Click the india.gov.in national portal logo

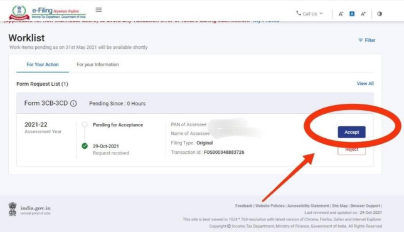coord(29,209)
